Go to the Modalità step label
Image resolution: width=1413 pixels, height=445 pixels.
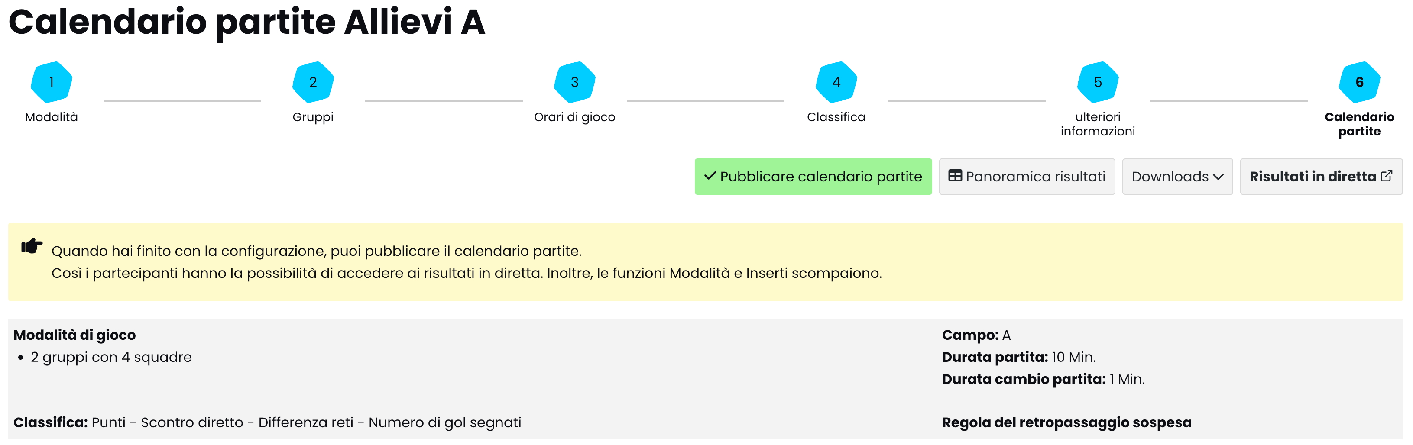click(x=52, y=117)
